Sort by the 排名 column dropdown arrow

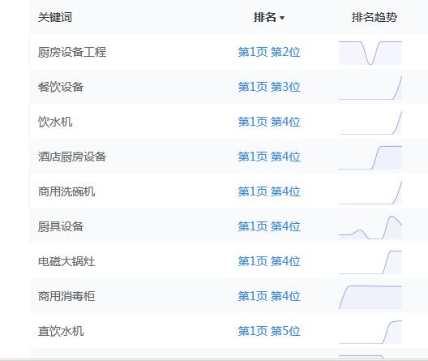click(282, 18)
